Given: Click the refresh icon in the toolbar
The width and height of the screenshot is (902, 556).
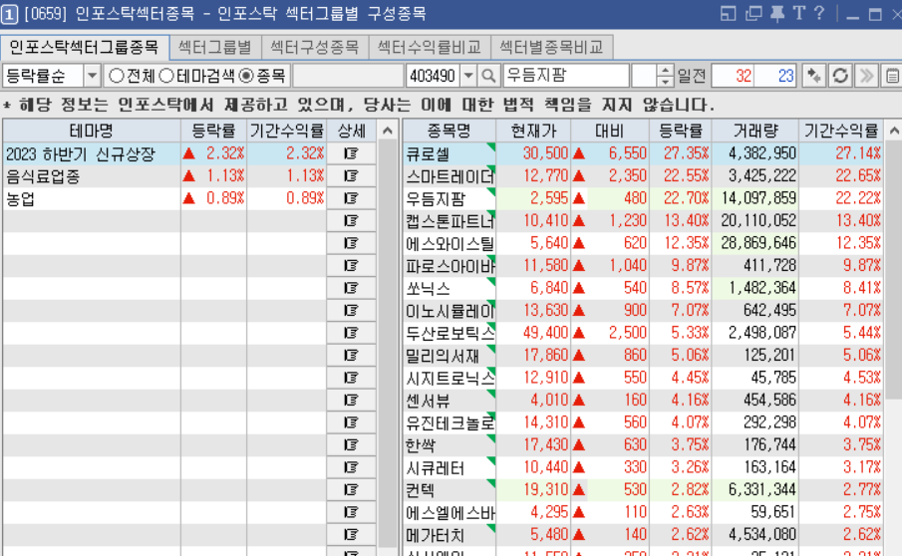Looking at the screenshot, I should pos(840,76).
